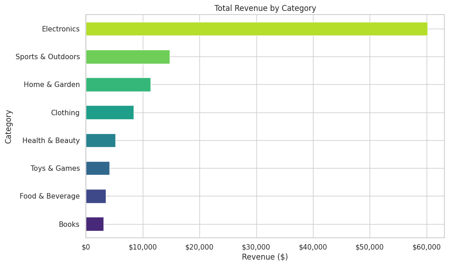Screen dimensions: 449x266
Task: Select the Toys & Games bar
Action: click(x=98, y=168)
